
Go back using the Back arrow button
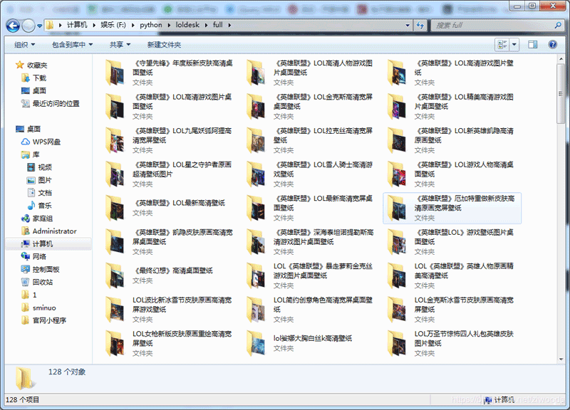[13, 26]
